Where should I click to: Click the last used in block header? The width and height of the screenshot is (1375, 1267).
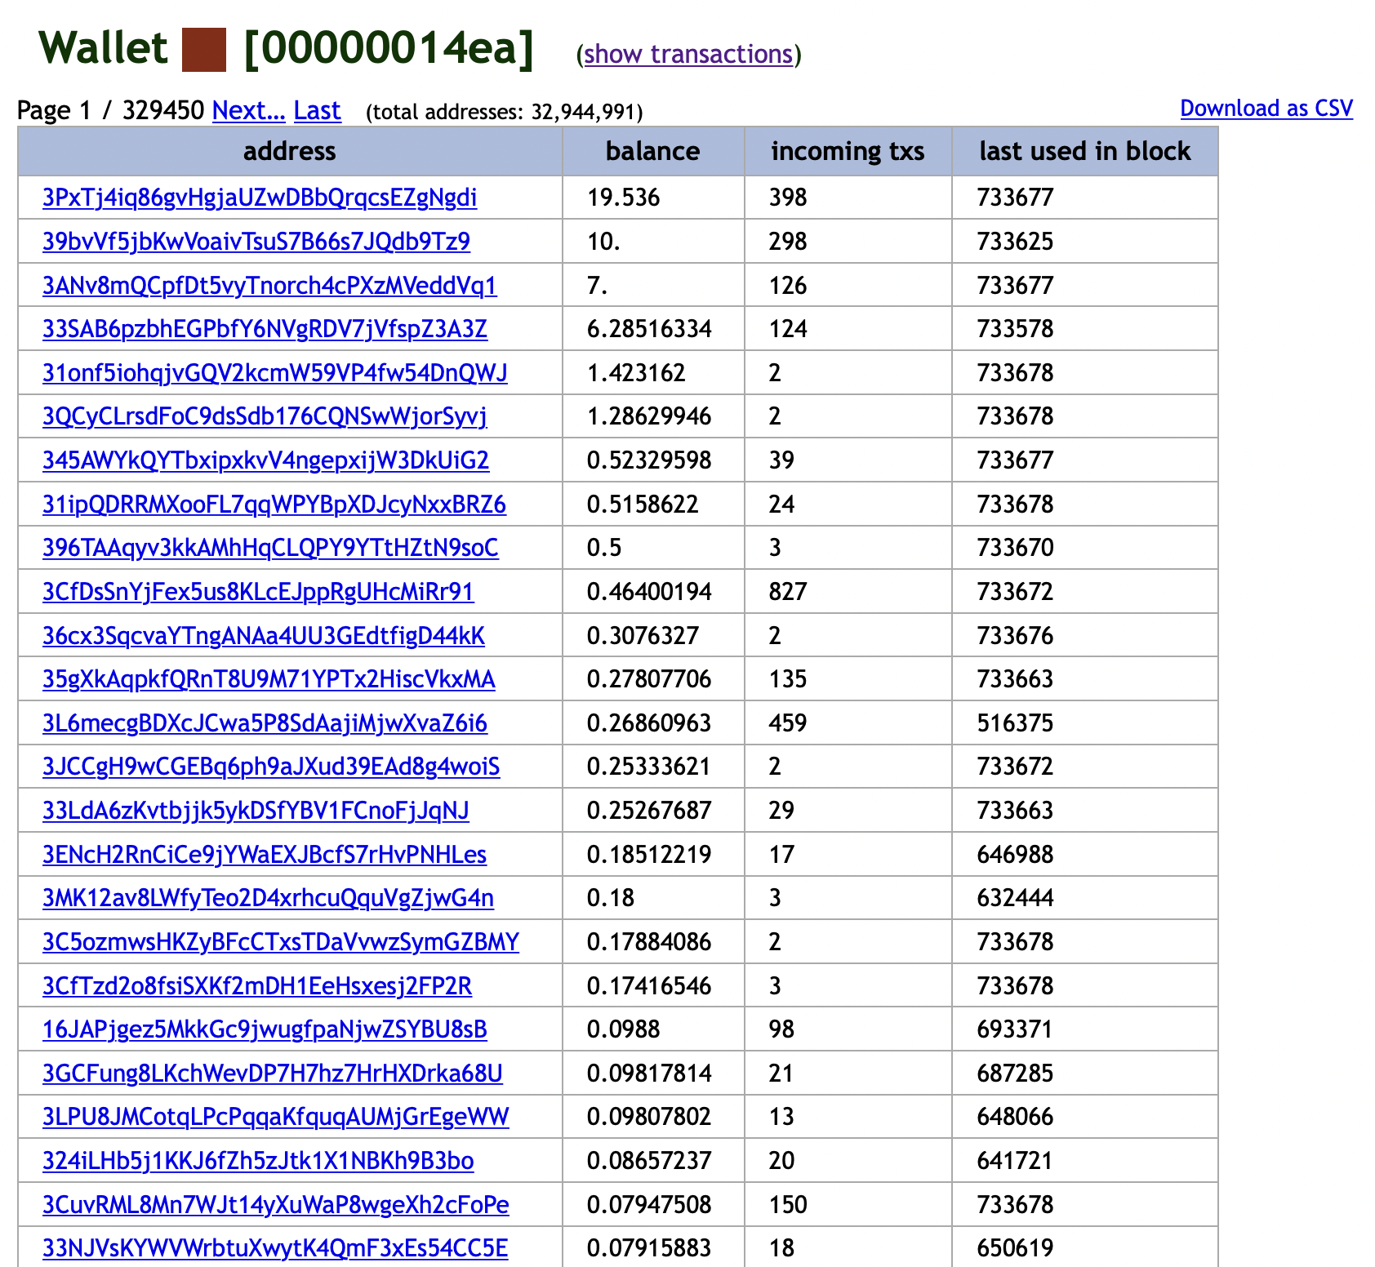pyautogui.click(x=1084, y=151)
